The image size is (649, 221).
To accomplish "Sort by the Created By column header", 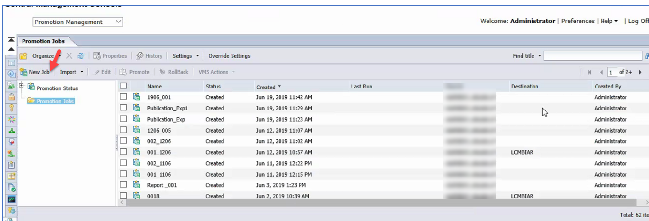I will click(x=607, y=87).
